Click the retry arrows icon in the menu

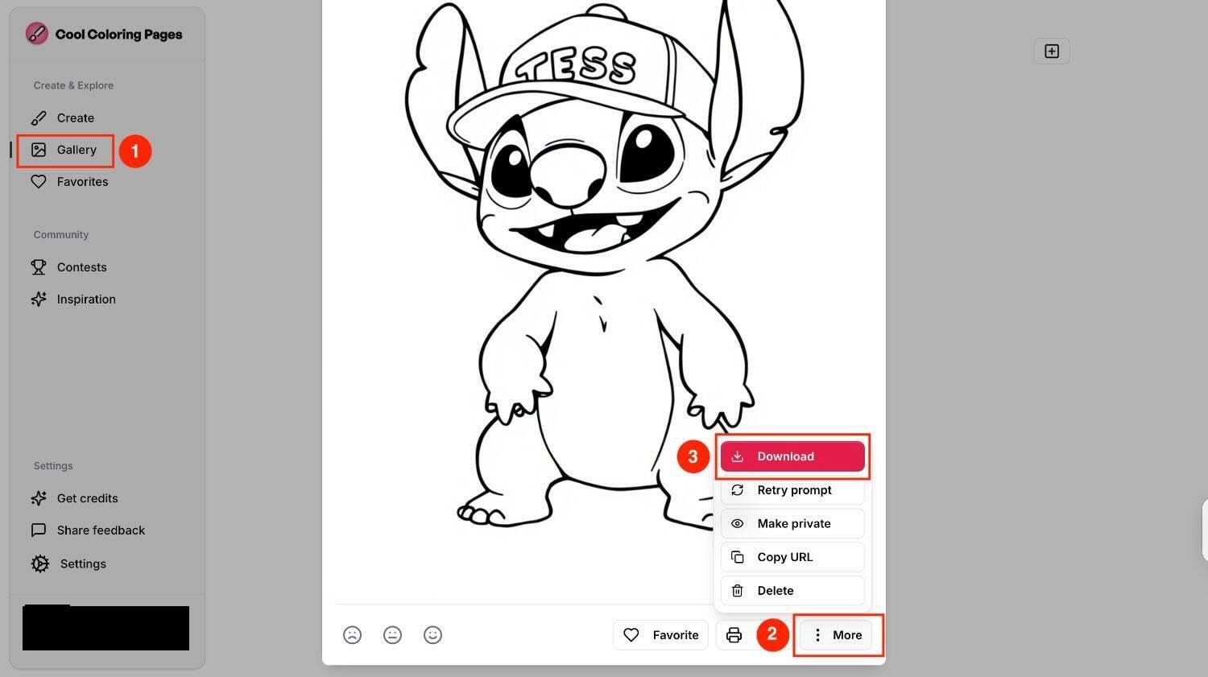737,490
